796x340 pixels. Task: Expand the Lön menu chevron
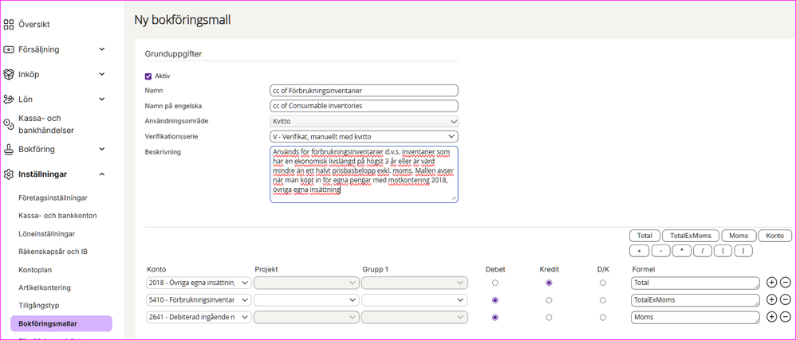tap(101, 99)
